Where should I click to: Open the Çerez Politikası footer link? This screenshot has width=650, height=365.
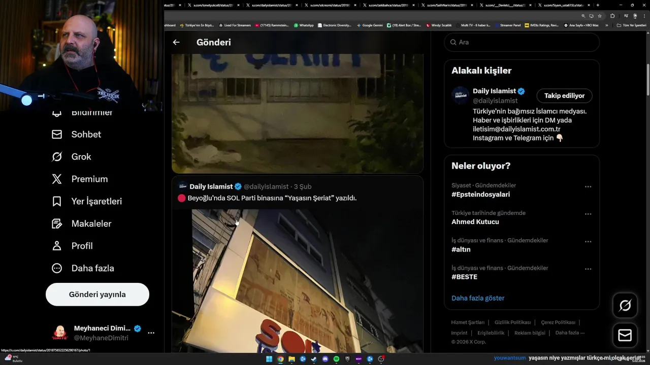coord(558,322)
